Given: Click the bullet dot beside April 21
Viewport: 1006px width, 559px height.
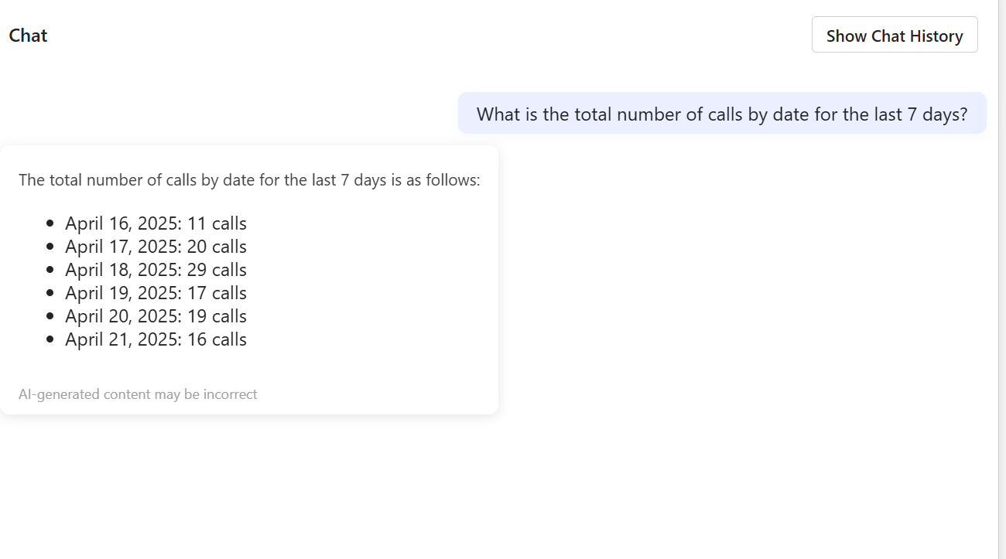Looking at the screenshot, I should [x=50, y=339].
